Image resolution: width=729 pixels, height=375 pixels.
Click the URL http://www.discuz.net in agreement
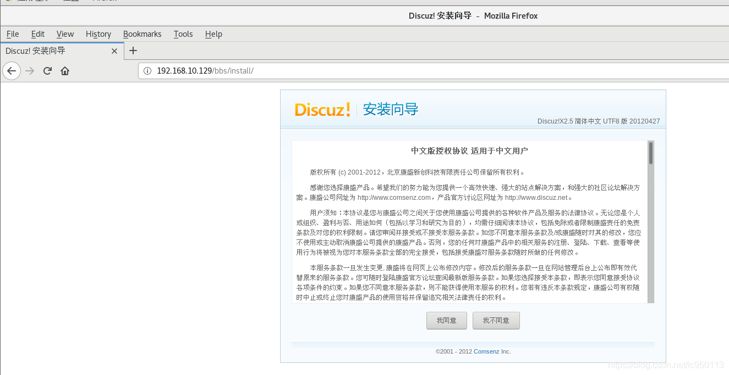(x=536, y=198)
